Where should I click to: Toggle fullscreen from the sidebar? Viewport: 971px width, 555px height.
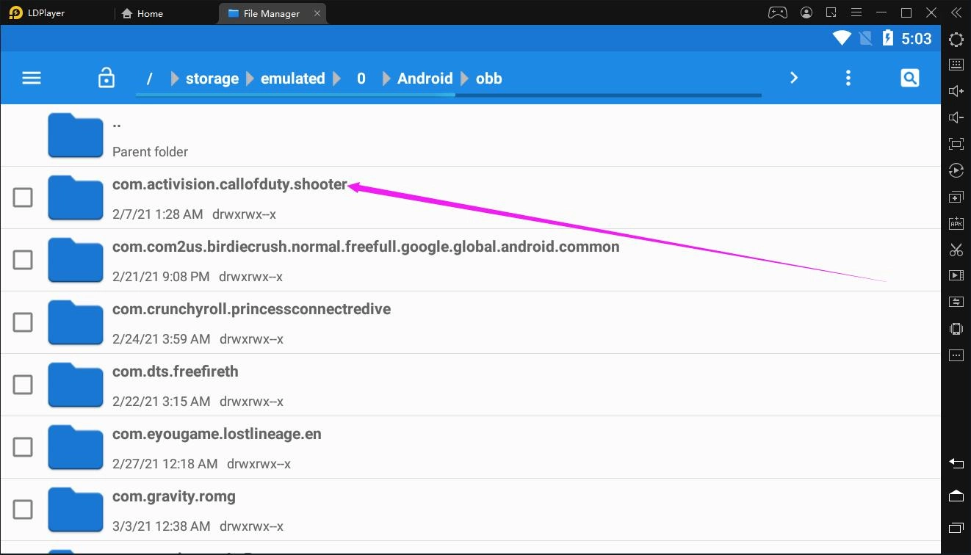[x=956, y=144]
